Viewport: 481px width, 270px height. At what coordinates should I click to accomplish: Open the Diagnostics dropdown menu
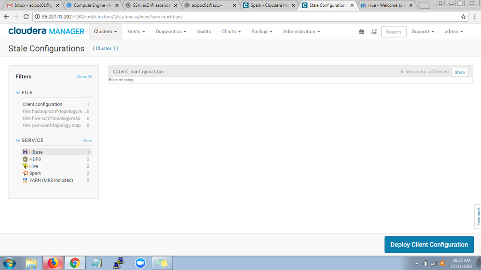click(171, 32)
